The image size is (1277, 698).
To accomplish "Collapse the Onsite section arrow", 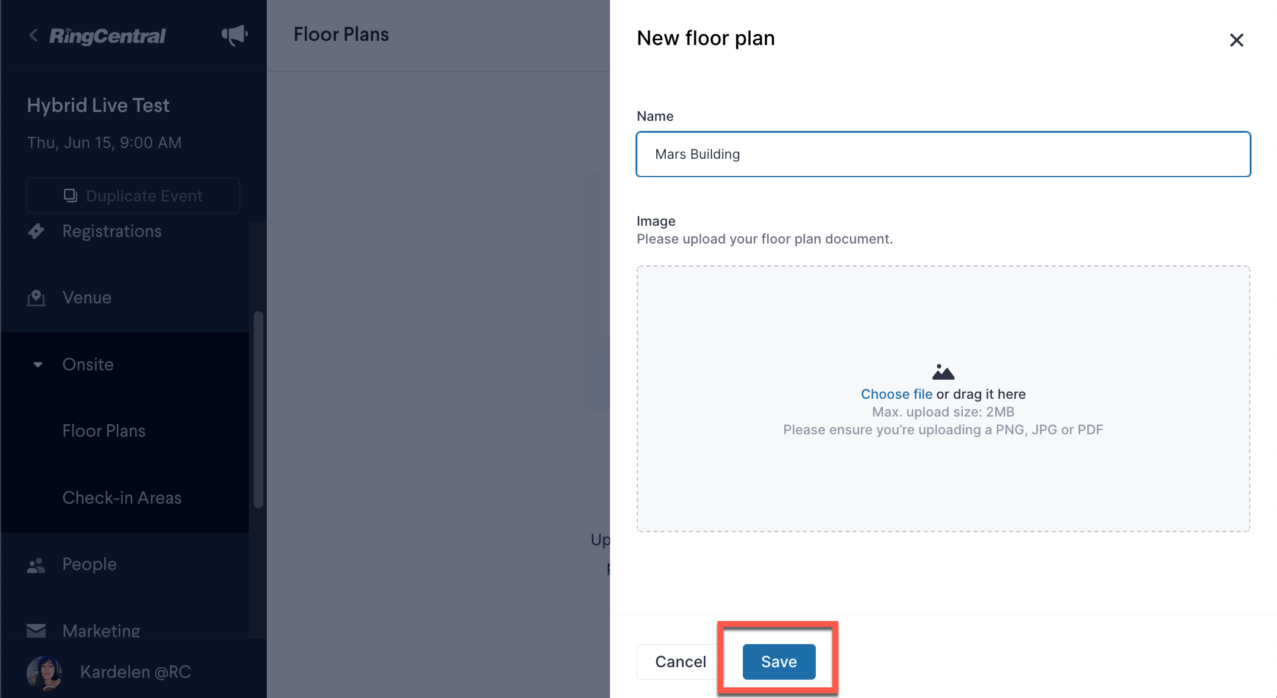I will click(38, 364).
